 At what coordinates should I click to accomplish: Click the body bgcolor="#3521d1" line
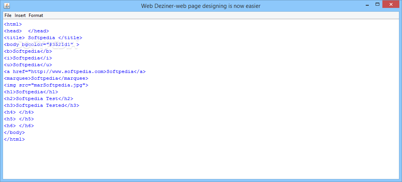42,45
